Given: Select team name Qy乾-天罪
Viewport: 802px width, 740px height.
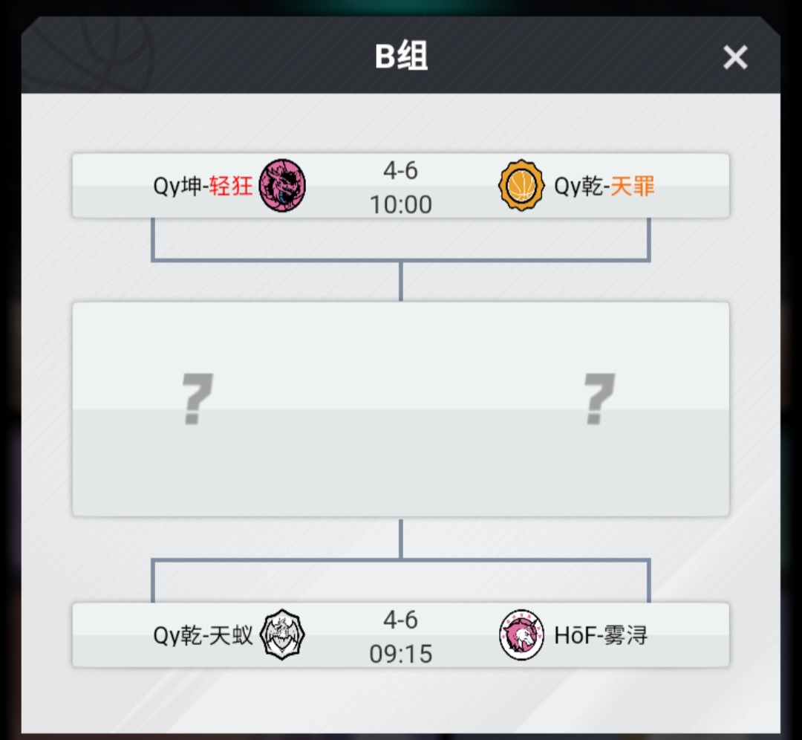Looking at the screenshot, I should tap(604, 186).
